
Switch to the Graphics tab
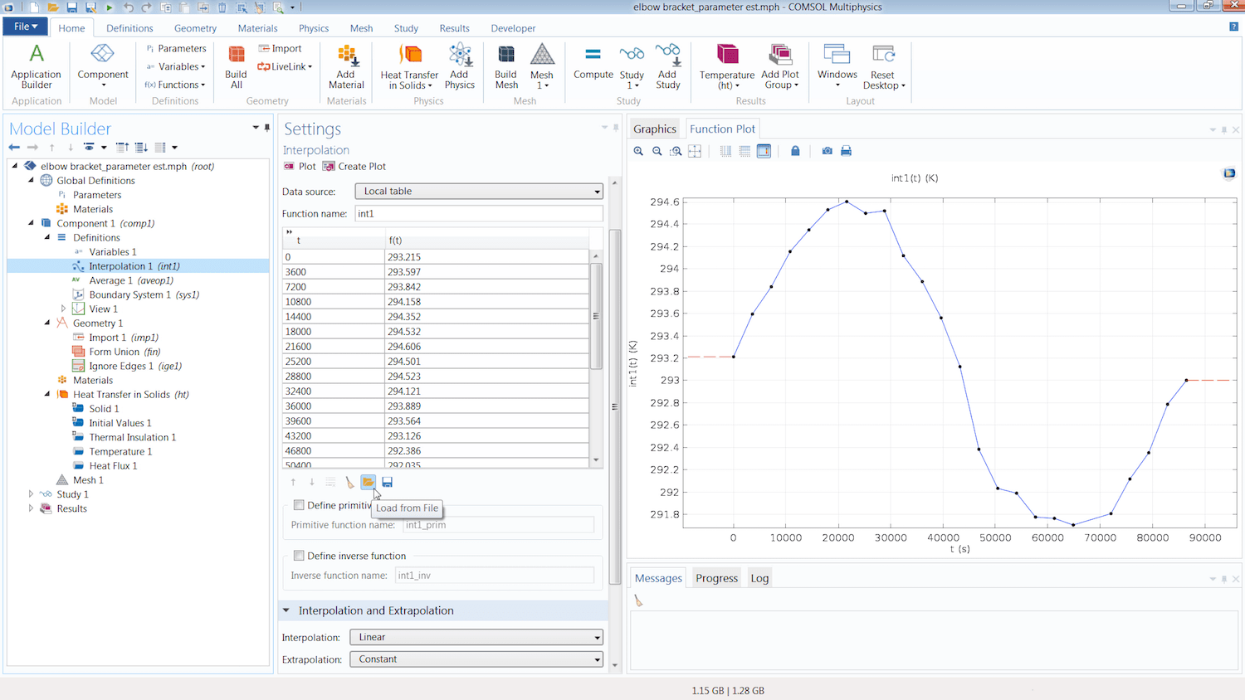(655, 129)
